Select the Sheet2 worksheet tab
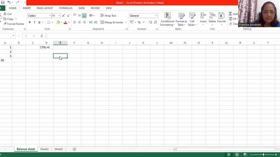 click(45, 149)
